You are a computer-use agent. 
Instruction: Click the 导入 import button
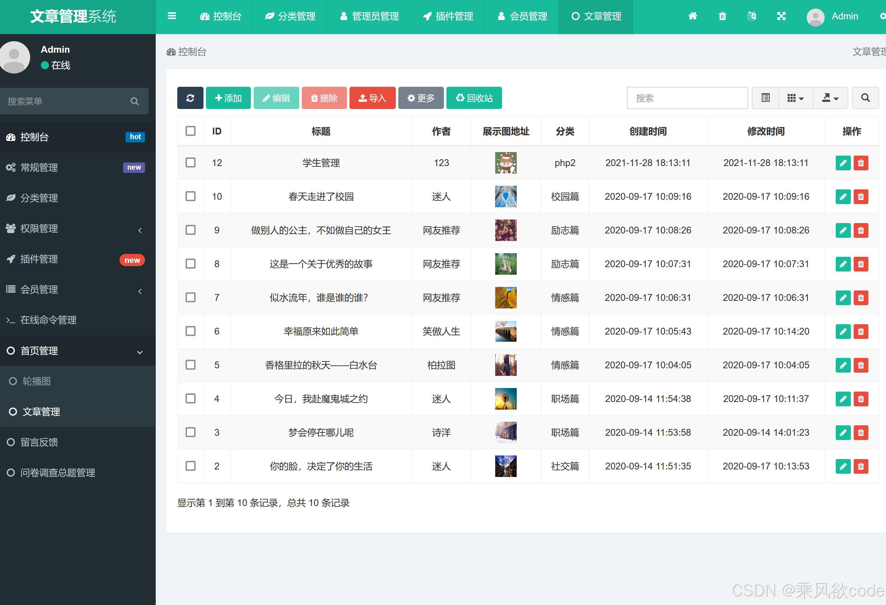click(x=372, y=98)
